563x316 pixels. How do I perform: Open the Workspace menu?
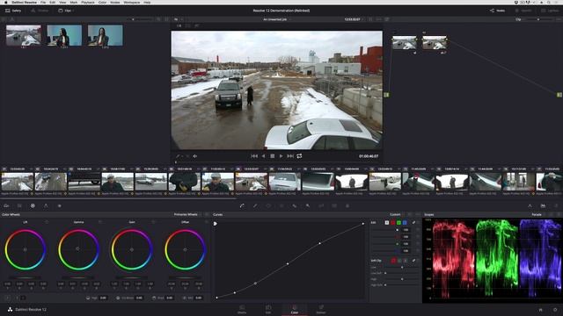point(132,2)
